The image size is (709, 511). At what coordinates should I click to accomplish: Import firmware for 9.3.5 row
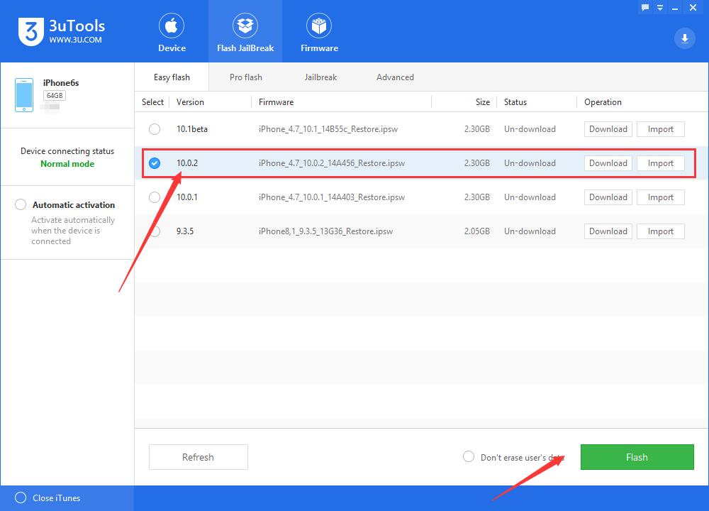(x=660, y=231)
